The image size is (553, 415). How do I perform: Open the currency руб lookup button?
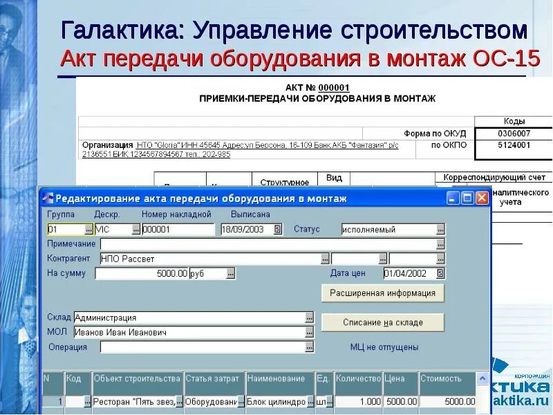tap(230, 273)
